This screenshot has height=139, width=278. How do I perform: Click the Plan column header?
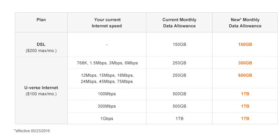click(41, 20)
